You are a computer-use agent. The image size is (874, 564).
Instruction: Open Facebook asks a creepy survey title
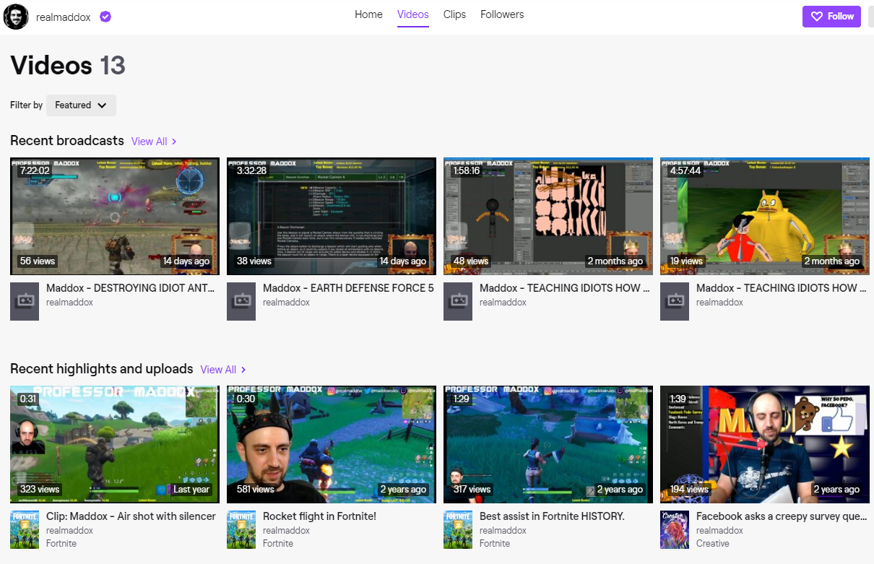[782, 516]
